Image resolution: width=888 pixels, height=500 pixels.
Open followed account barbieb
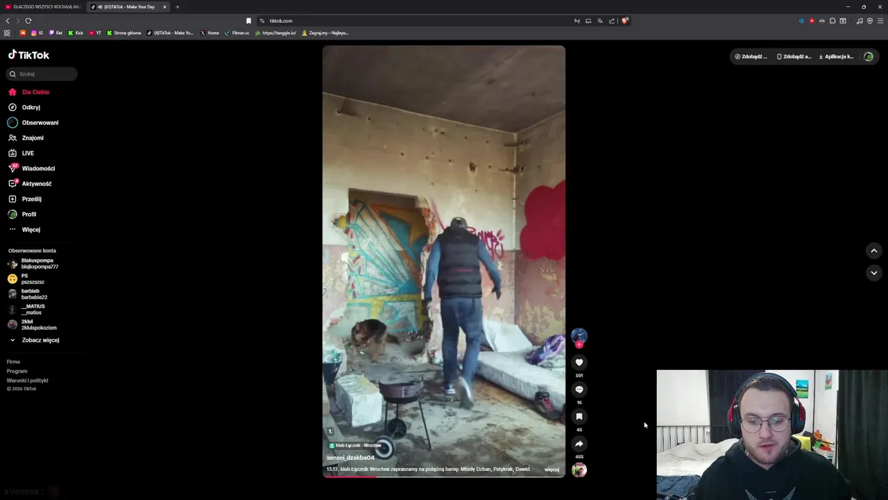click(28, 294)
